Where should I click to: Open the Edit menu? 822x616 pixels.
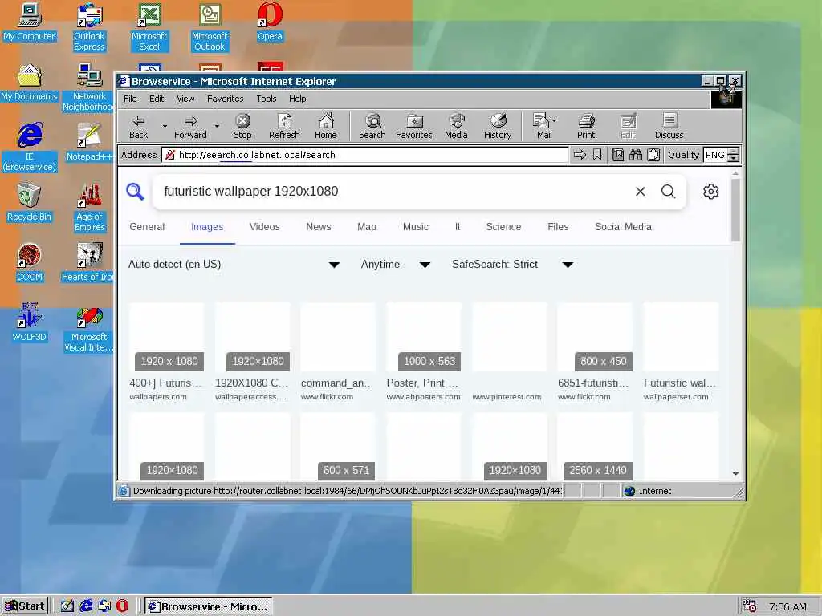(157, 99)
